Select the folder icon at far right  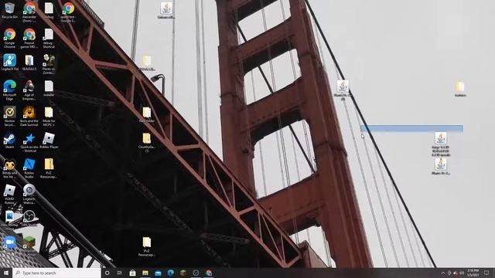(x=460, y=89)
